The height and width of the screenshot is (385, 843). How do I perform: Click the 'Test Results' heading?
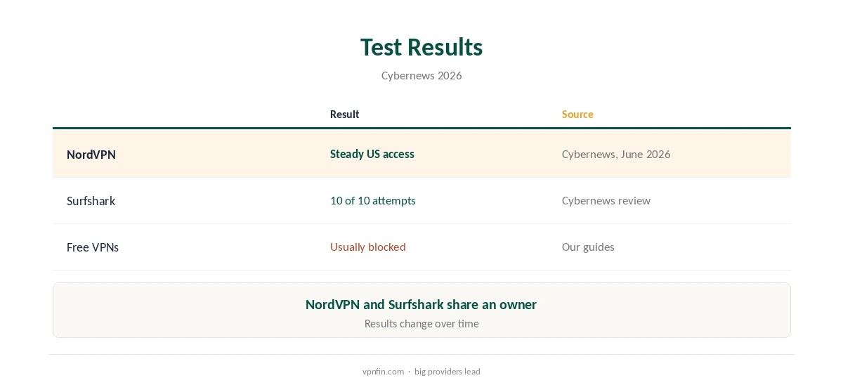tap(421, 47)
